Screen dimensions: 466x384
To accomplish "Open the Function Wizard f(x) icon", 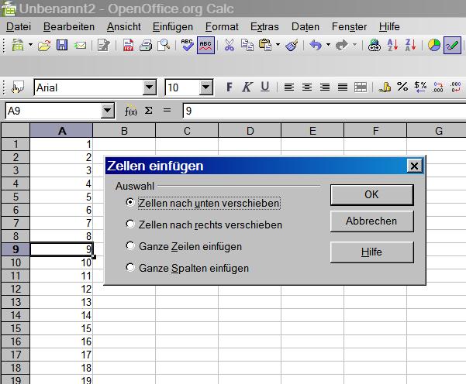I will (131, 111).
